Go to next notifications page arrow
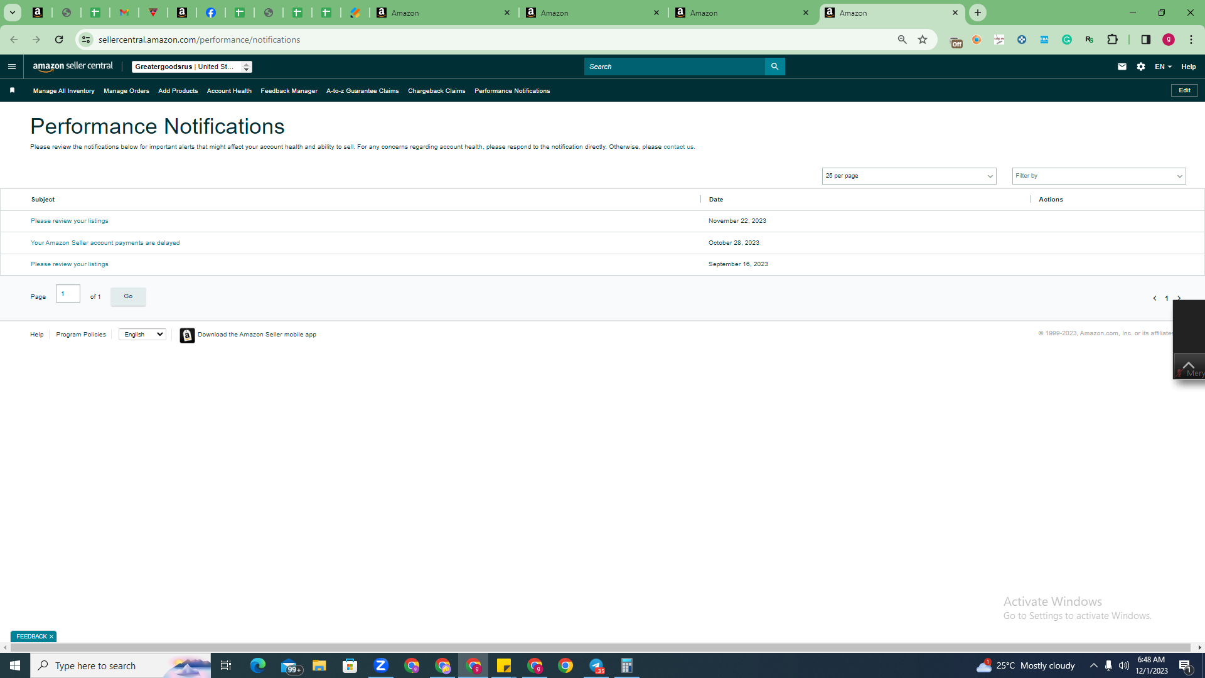Image resolution: width=1205 pixels, height=678 pixels. [1179, 298]
